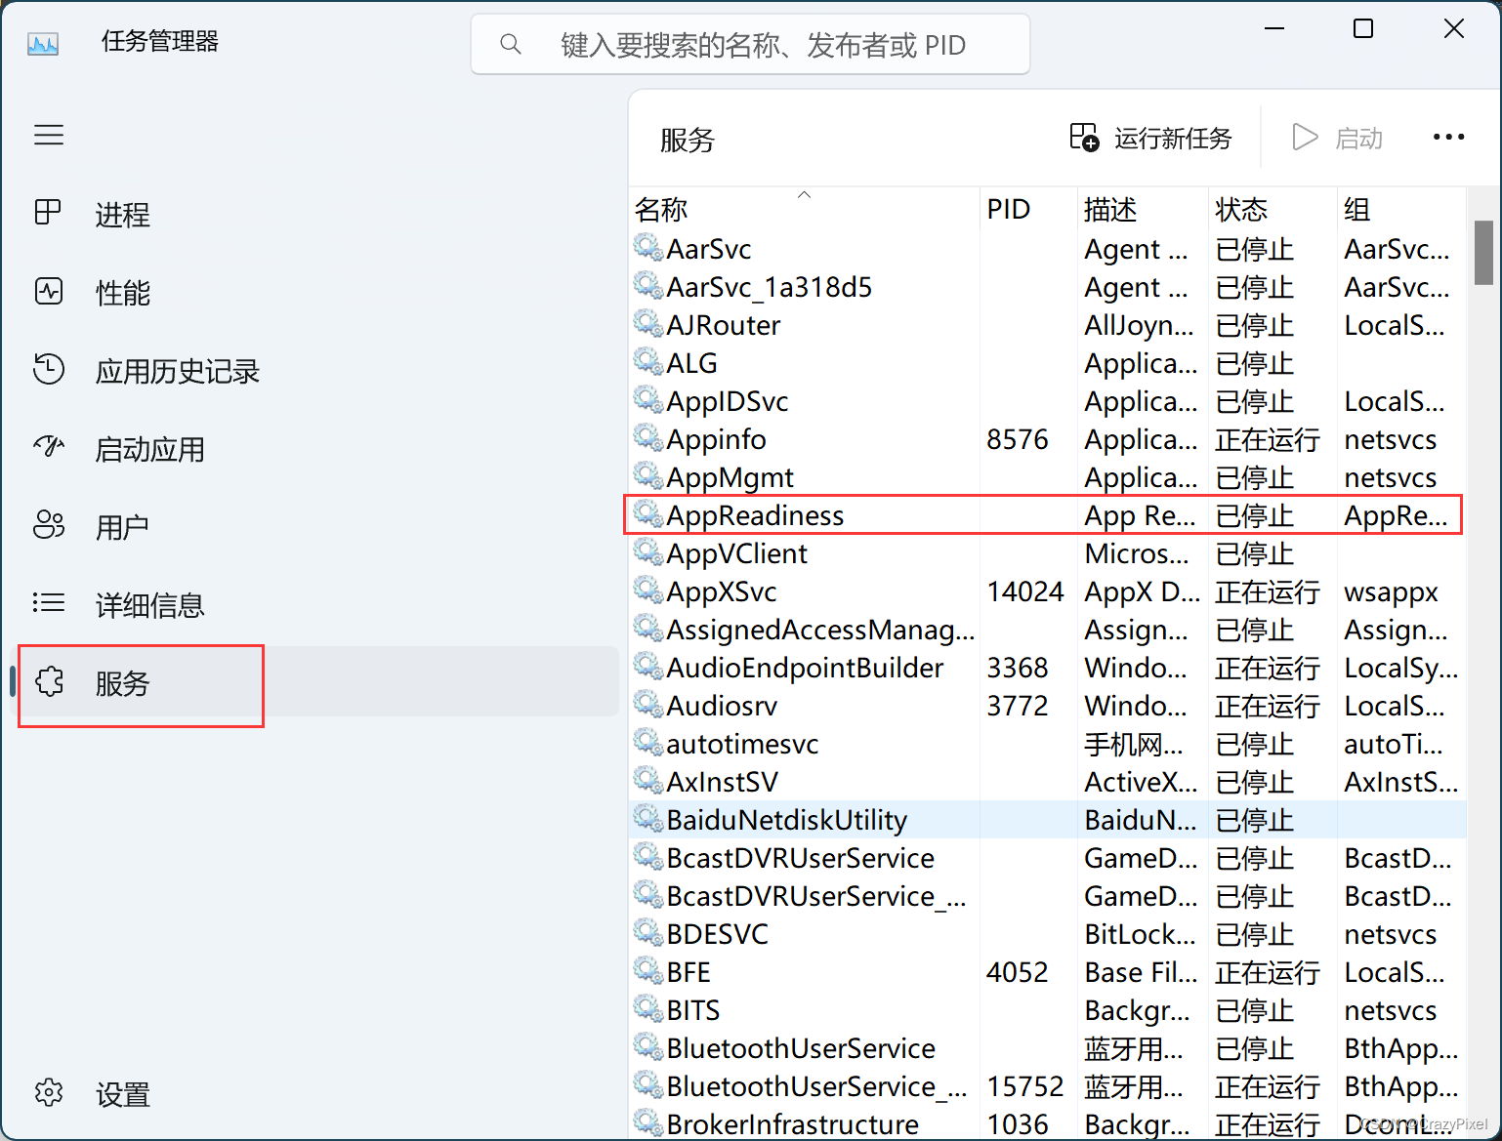1502x1141 pixels.
Task: Click the gear icon beside AppXSvc
Action: pos(648,590)
